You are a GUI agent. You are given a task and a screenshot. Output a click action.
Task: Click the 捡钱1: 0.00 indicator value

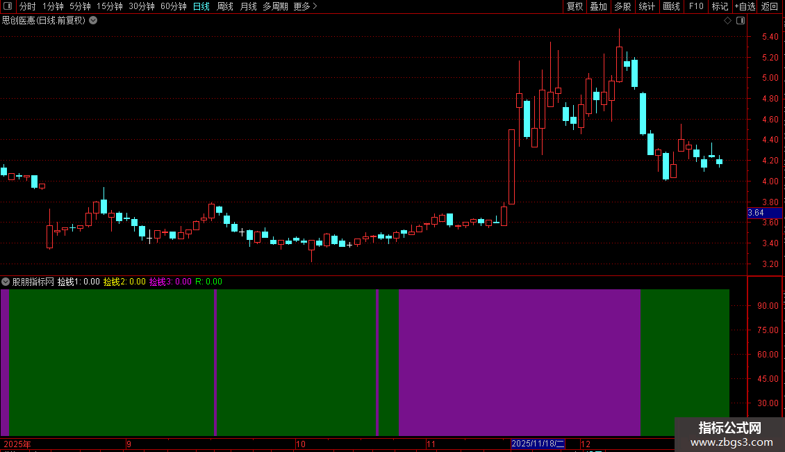coord(78,282)
